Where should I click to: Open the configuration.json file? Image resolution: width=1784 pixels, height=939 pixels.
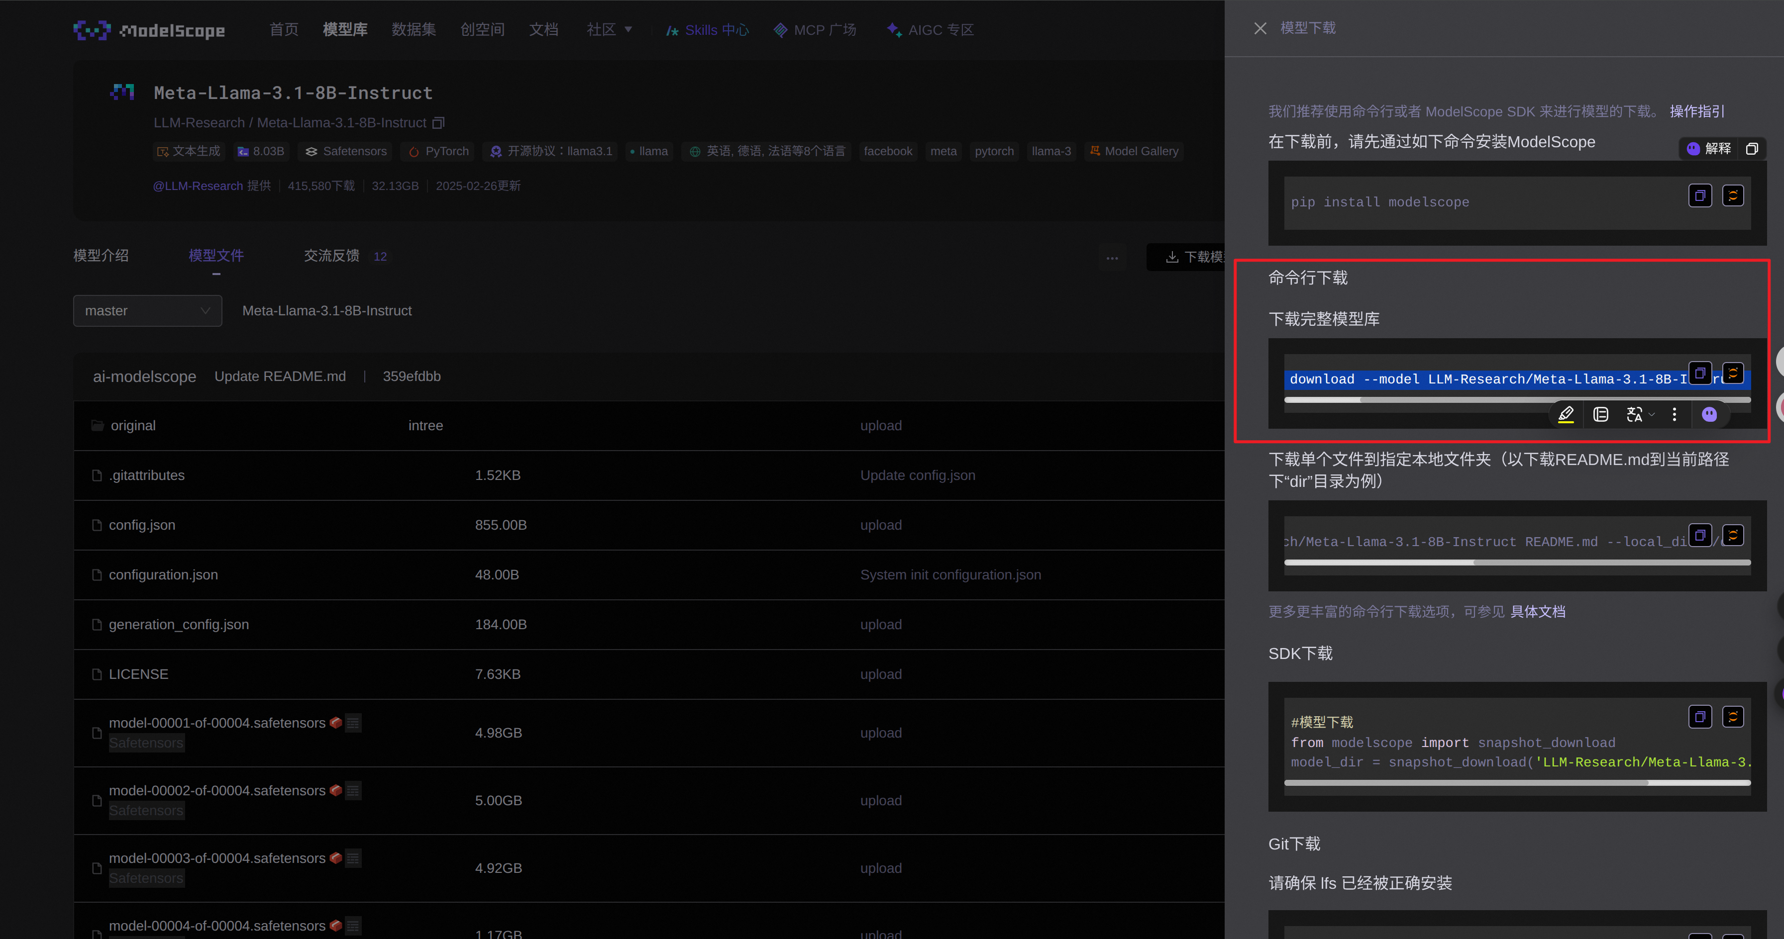tap(163, 575)
